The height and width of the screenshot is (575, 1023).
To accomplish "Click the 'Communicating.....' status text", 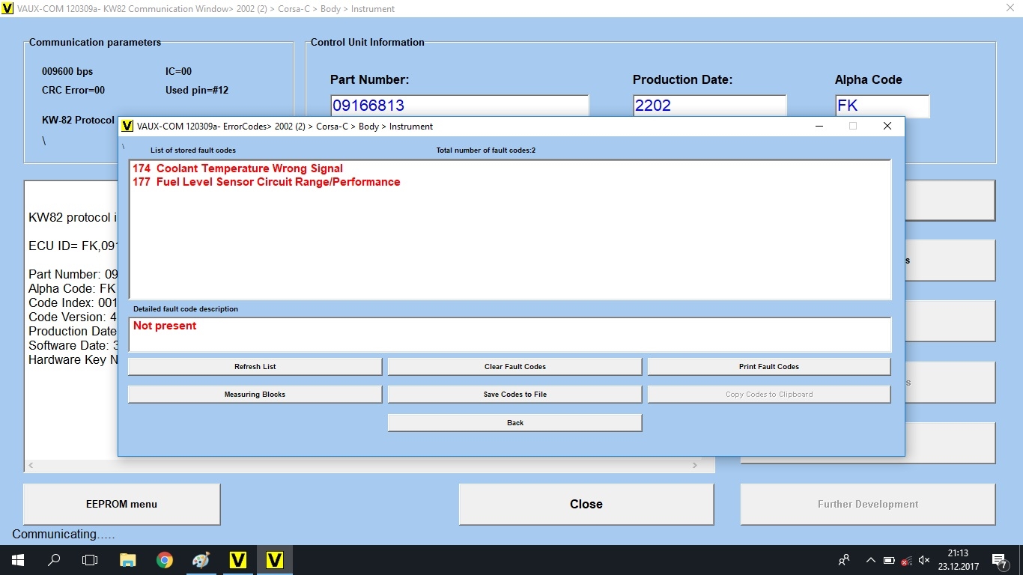I will [x=64, y=535].
